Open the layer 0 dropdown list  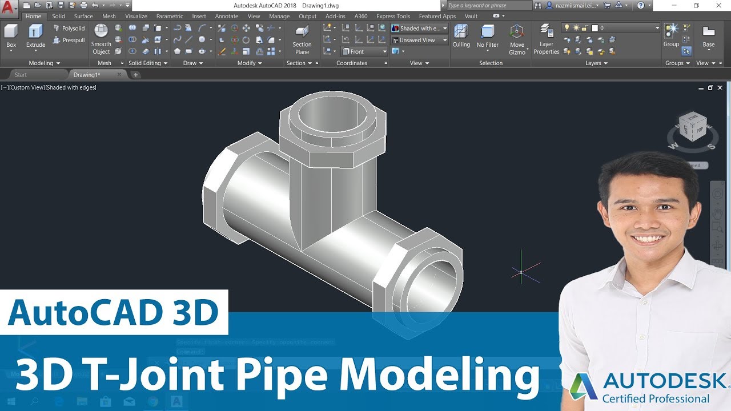pyautogui.click(x=611, y=28)
